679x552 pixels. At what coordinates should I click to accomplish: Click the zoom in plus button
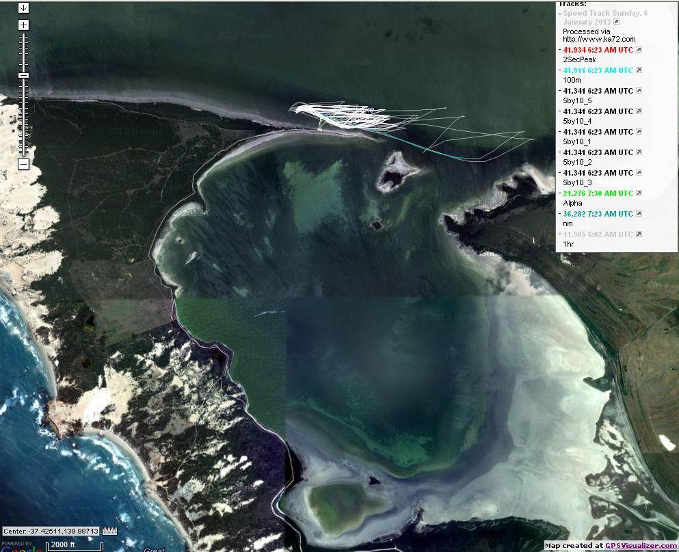click(x=23, y=25)
